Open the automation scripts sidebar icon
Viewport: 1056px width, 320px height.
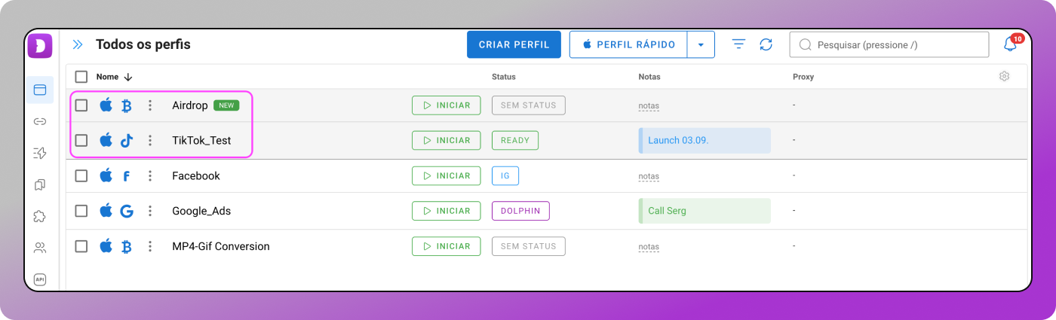point(40,153)
